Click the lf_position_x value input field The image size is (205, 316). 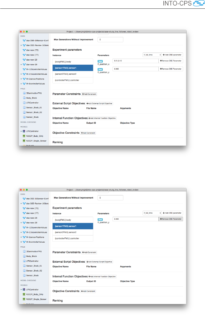[135, 61]
